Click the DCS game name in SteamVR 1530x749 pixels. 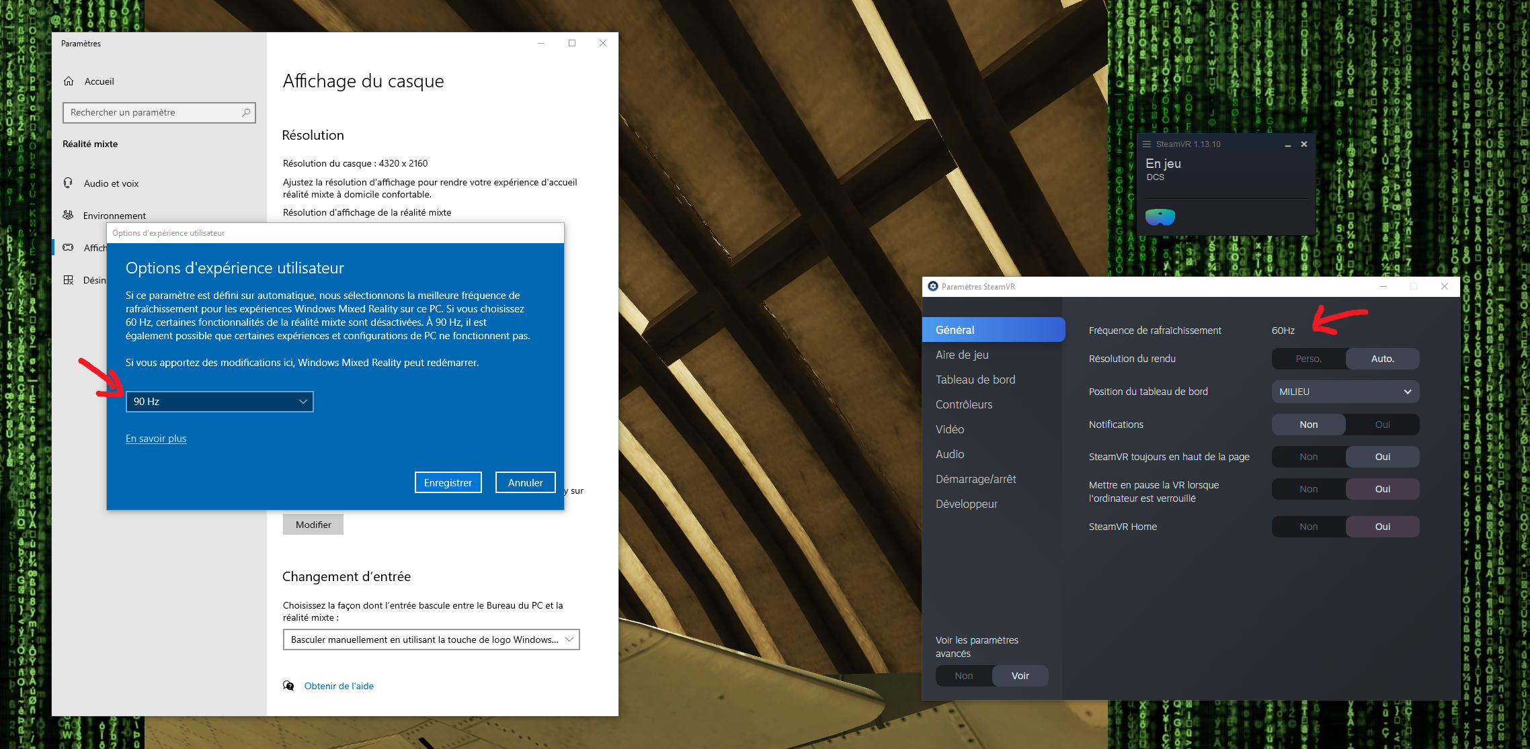coord(1155,177)
